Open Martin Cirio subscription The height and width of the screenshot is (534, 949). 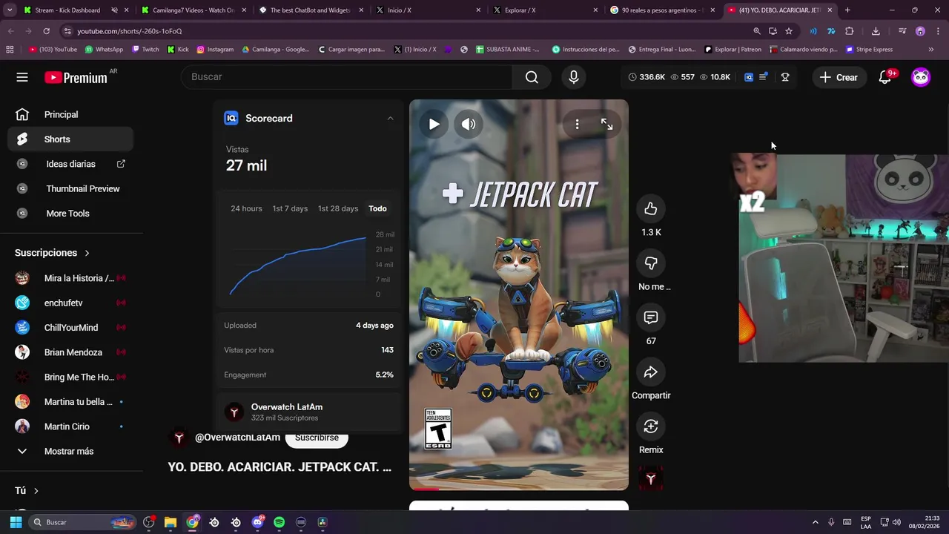(71, 426)
